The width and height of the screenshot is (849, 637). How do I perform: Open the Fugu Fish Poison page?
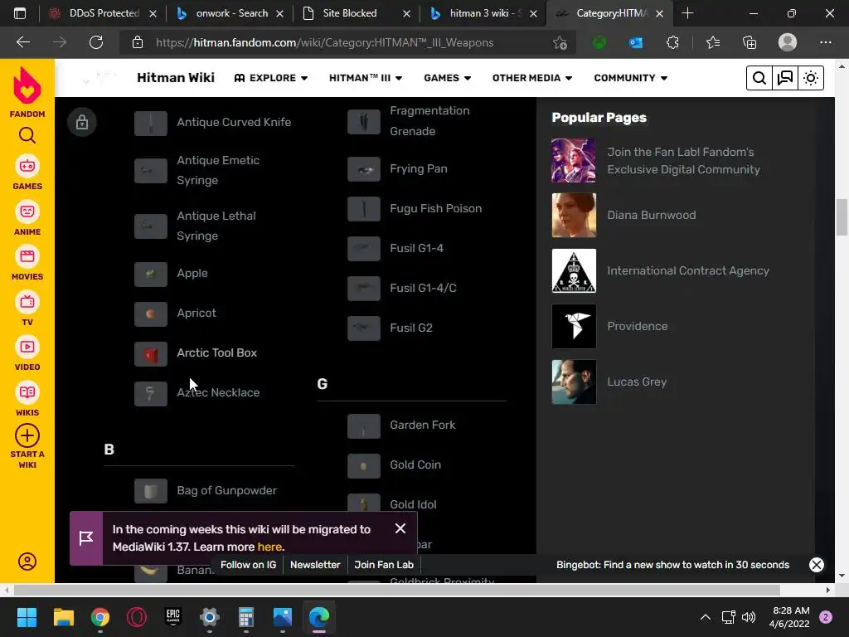[436, 208]
